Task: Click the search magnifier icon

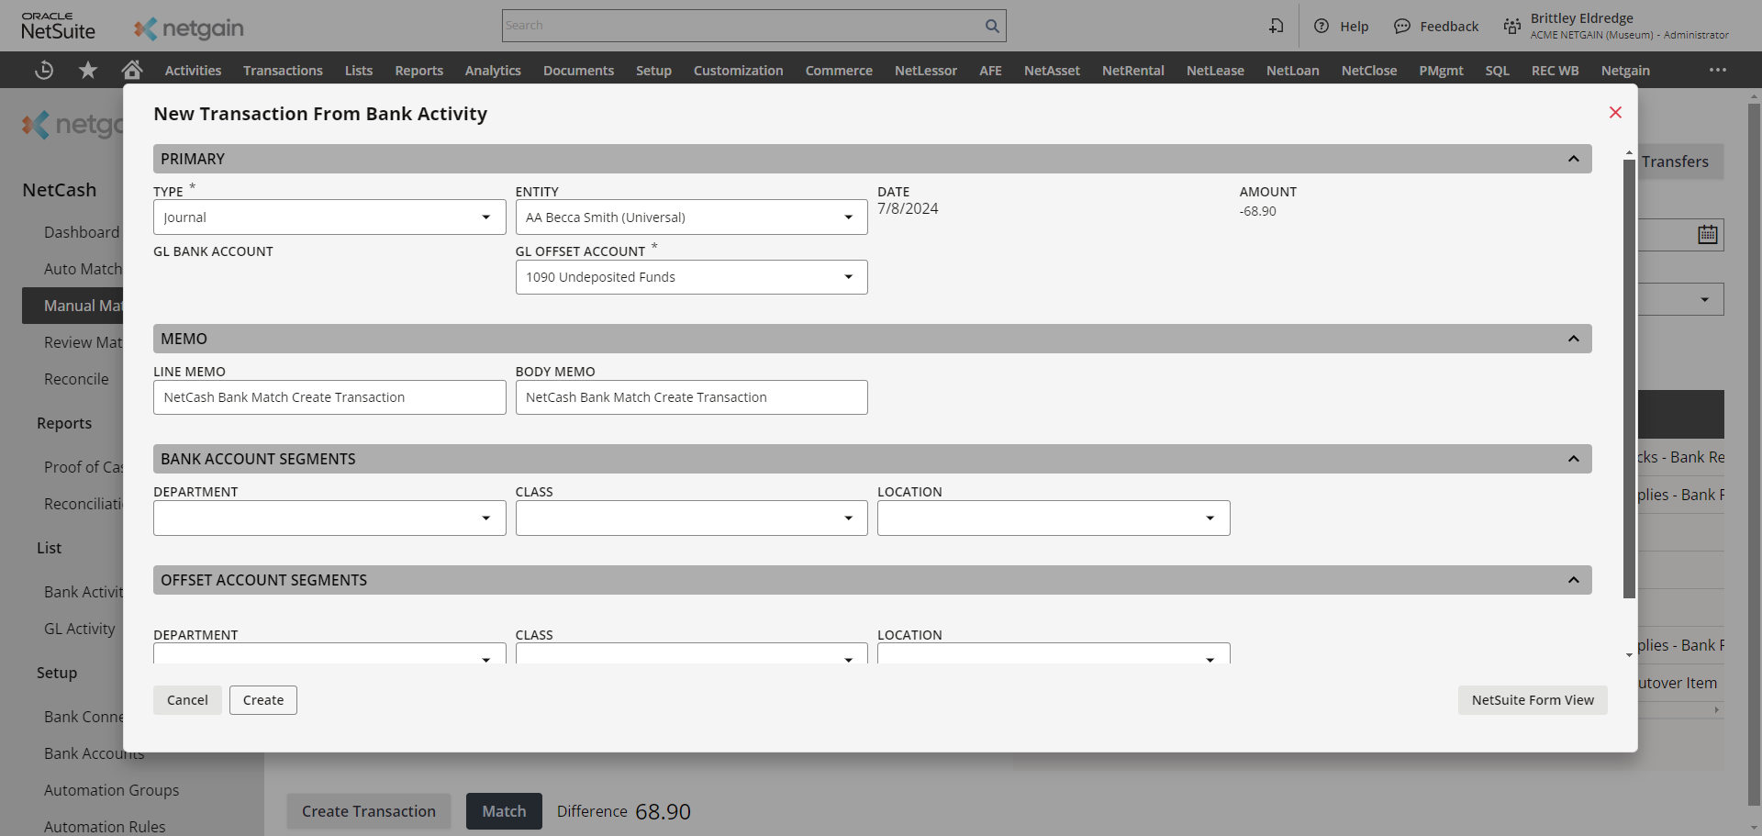Action: pyautogui.click(x=991, y=26)
